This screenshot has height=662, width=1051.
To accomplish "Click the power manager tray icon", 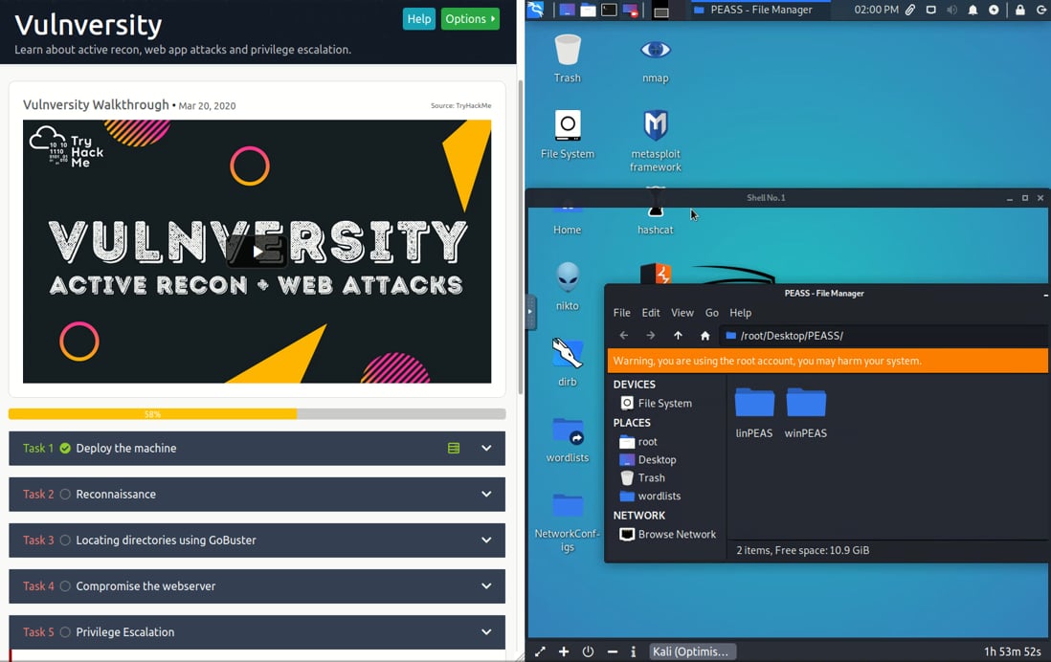I will [994, 11].
